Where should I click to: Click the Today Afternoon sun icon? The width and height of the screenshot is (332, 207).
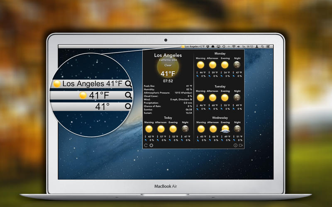click(161, 129)
